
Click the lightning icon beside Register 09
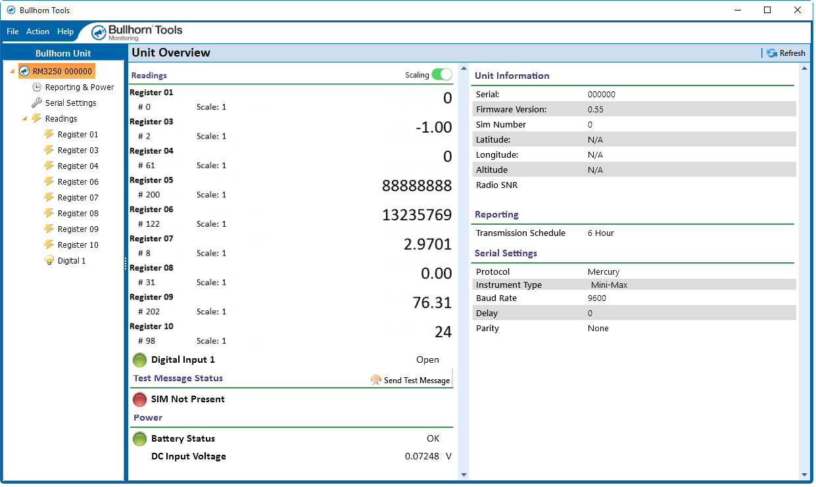point(49,229)
